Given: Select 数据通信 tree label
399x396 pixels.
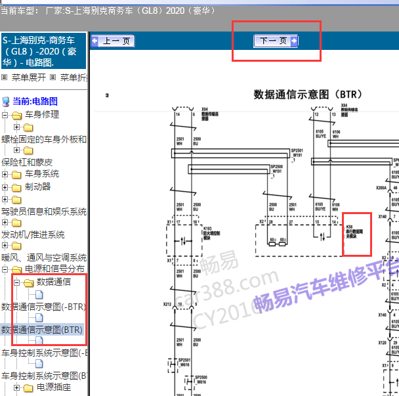Looking at the screenshot, I should coord(54,282).
